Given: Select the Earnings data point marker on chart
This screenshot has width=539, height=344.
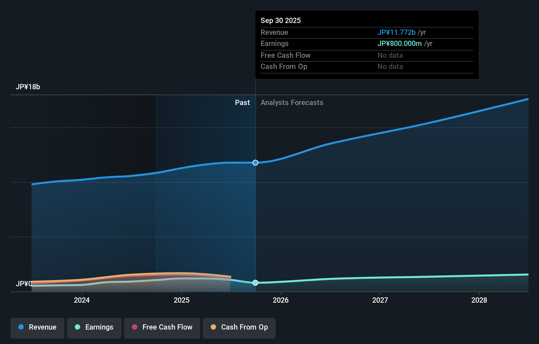Looking at the screenshot, I should click(255, 283).
